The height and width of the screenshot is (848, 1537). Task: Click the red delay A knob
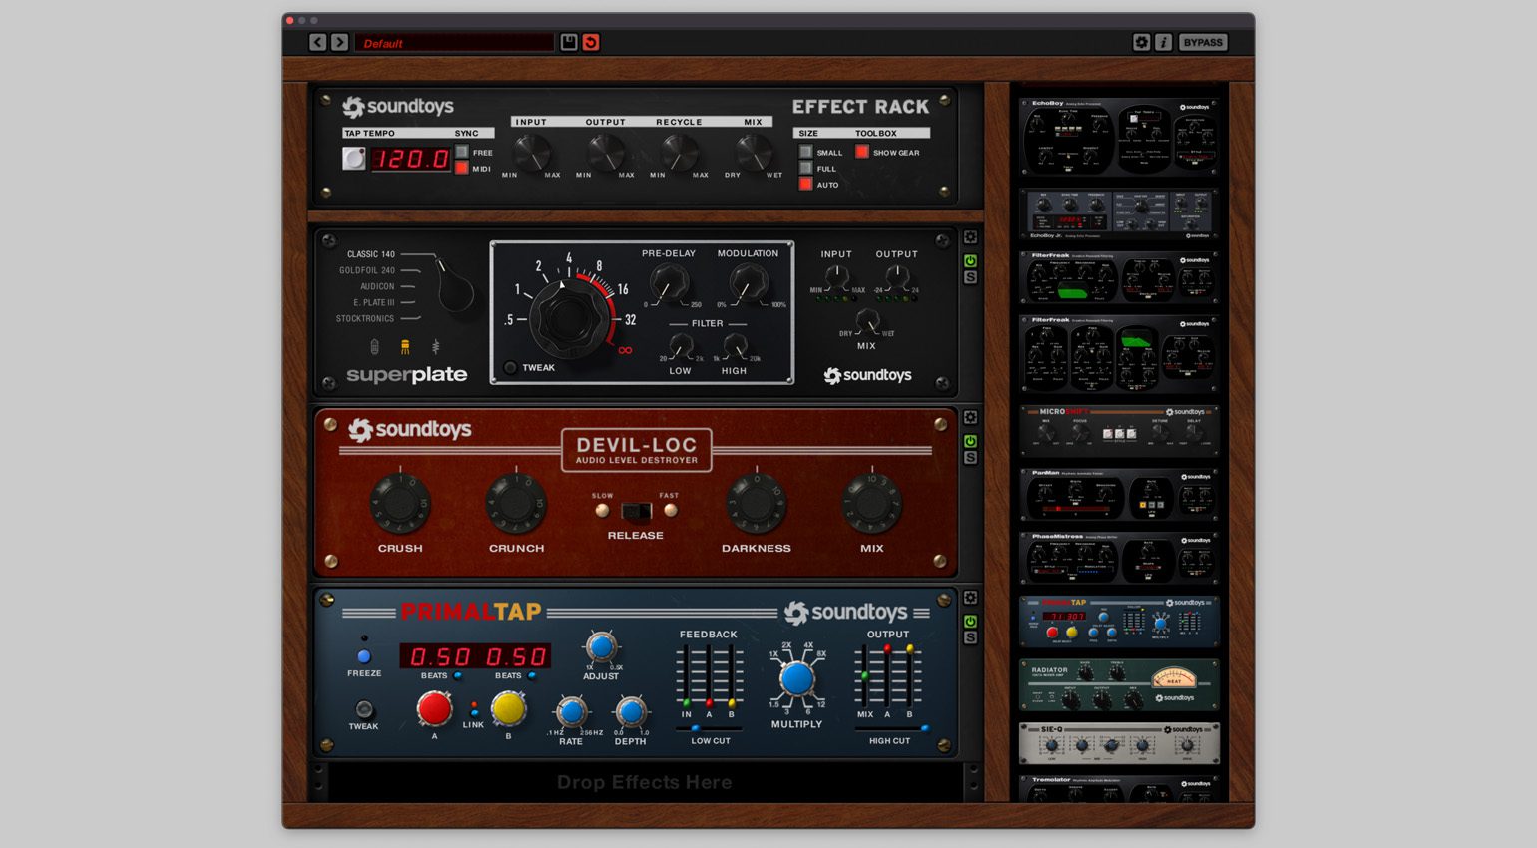pos(434,709)
